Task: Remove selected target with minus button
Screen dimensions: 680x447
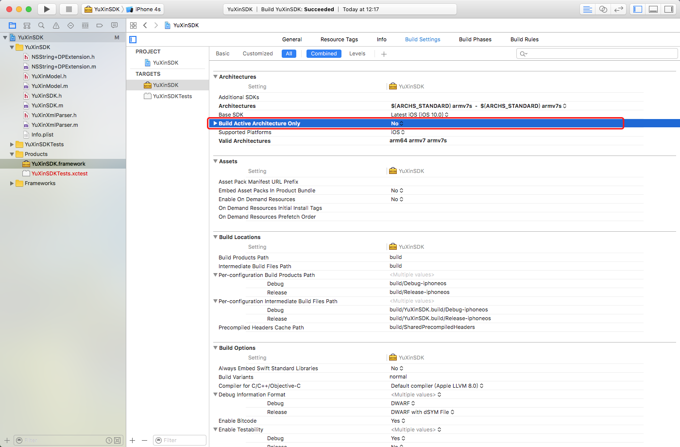Action: point(144,440)
